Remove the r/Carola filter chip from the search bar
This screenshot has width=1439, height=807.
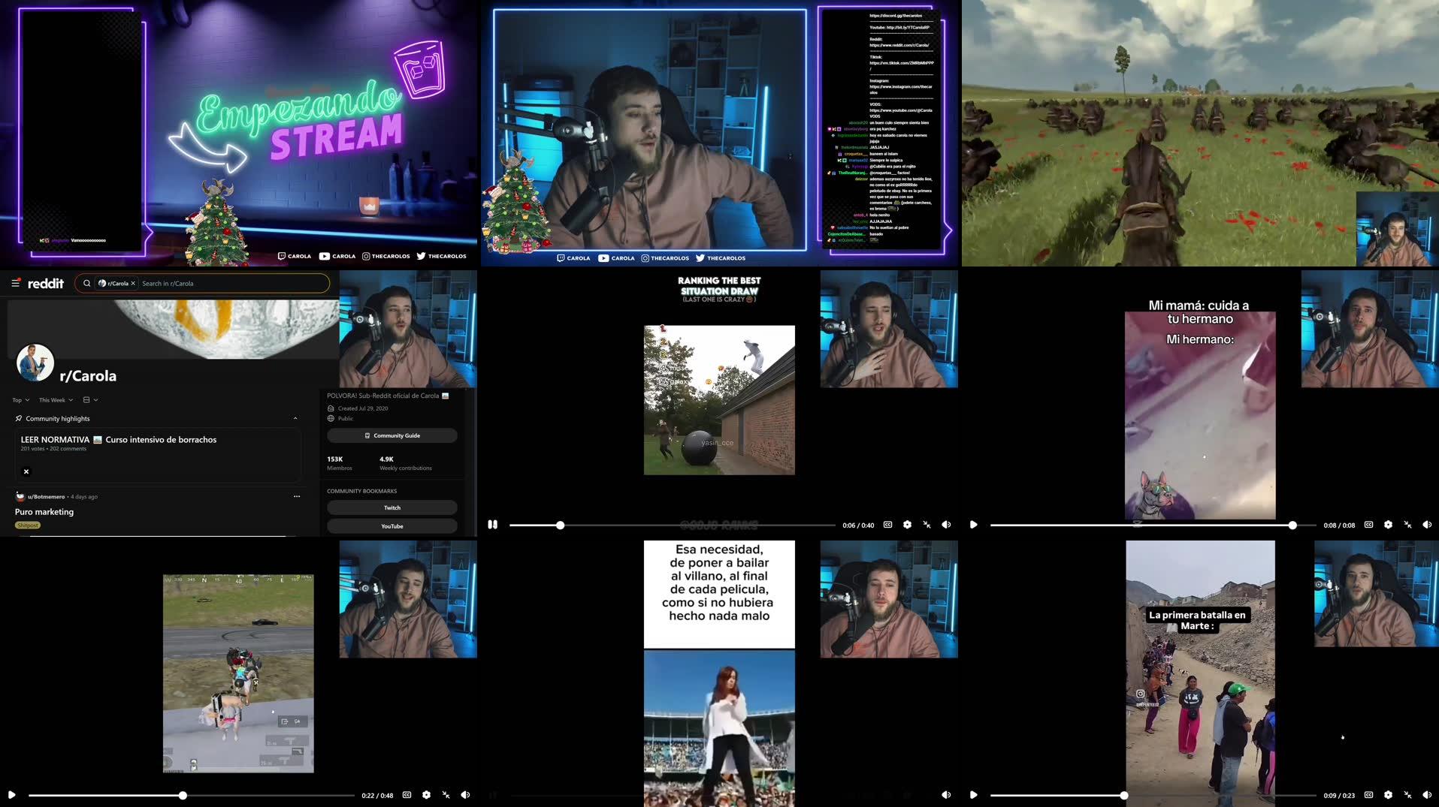click(x=133, y=283)
